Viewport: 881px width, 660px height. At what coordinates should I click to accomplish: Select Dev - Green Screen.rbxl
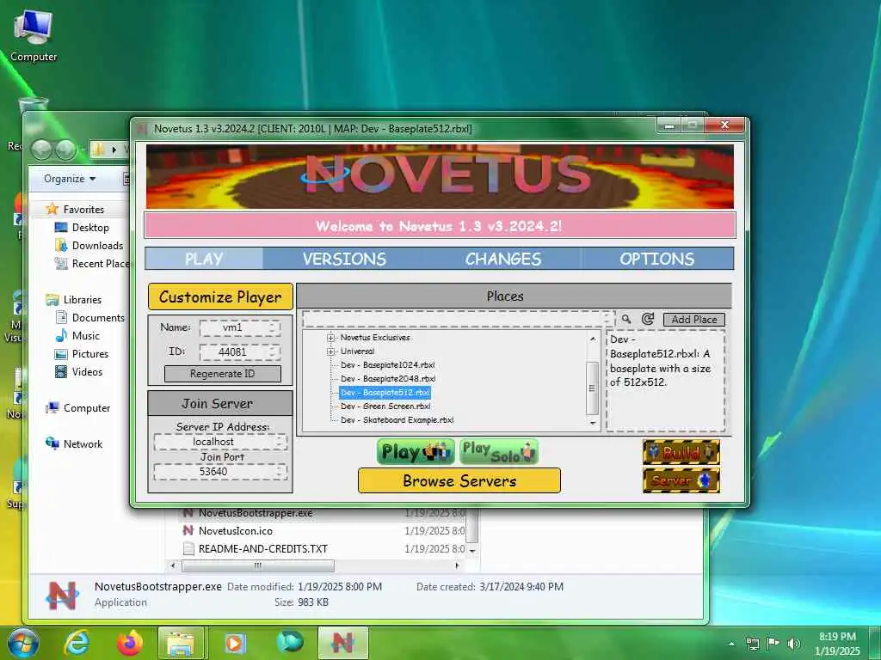click(x=385, y=406)
